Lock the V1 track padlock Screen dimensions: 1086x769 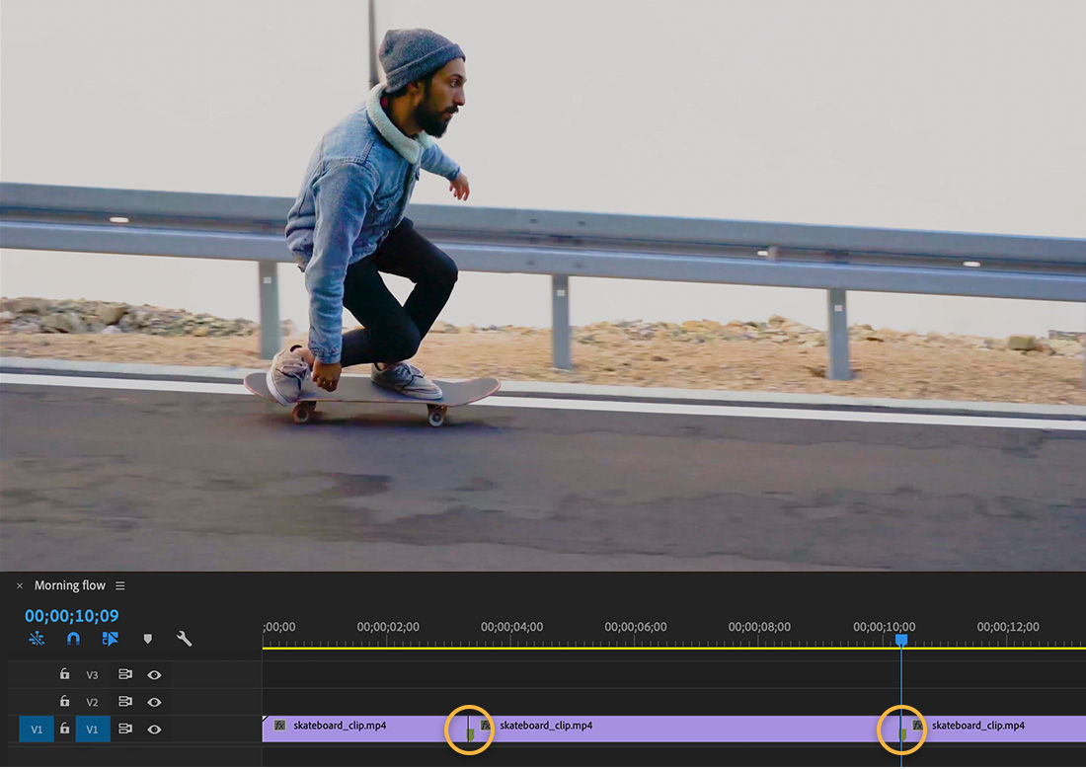[64, 729]
